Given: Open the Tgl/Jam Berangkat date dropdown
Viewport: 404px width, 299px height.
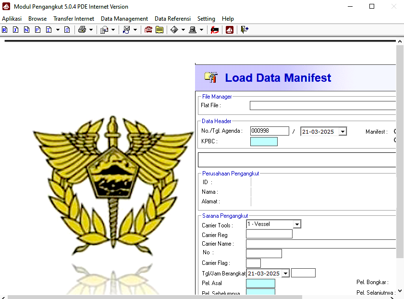Looking at the screenshot, I should pyautogui.click(x=285, y=274).
